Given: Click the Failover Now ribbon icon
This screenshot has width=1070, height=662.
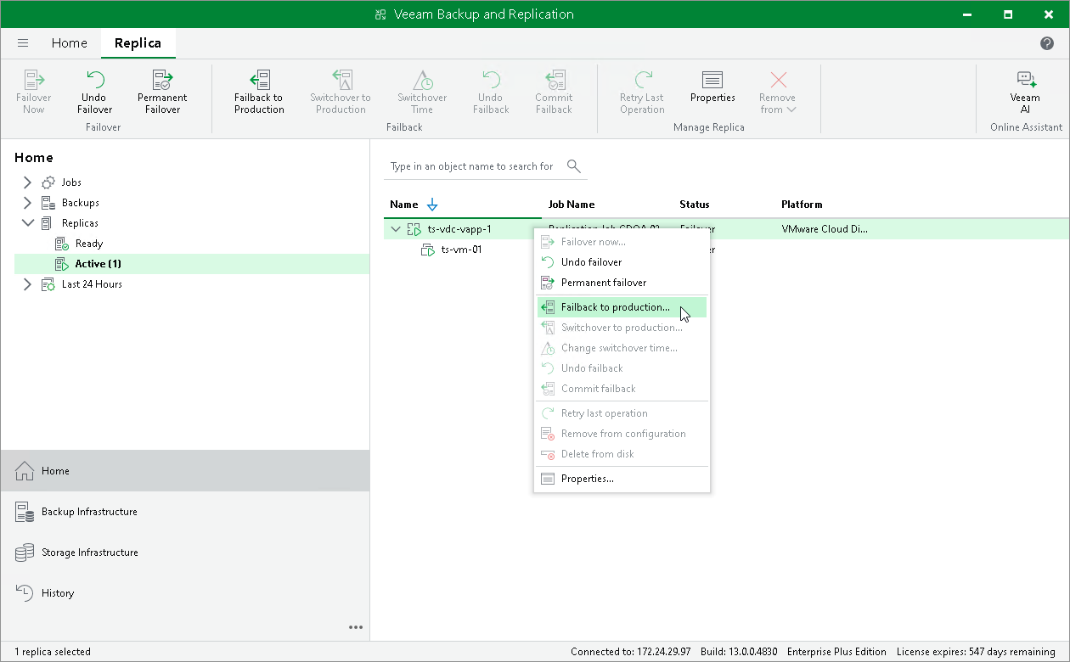Looking at the screenshot, I should coord(34,92).
